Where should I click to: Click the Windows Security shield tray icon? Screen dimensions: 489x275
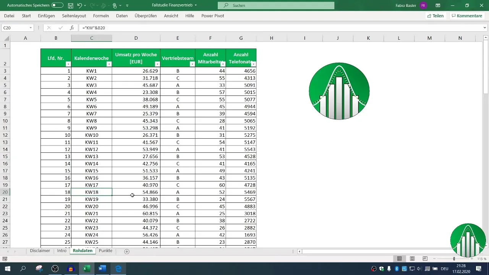[381, 269]
